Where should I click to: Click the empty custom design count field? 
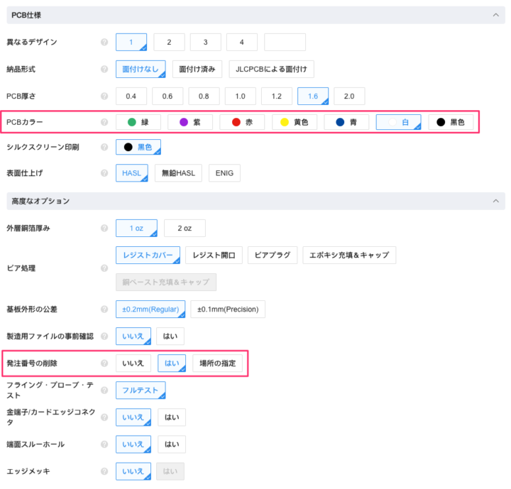point(285,43)
